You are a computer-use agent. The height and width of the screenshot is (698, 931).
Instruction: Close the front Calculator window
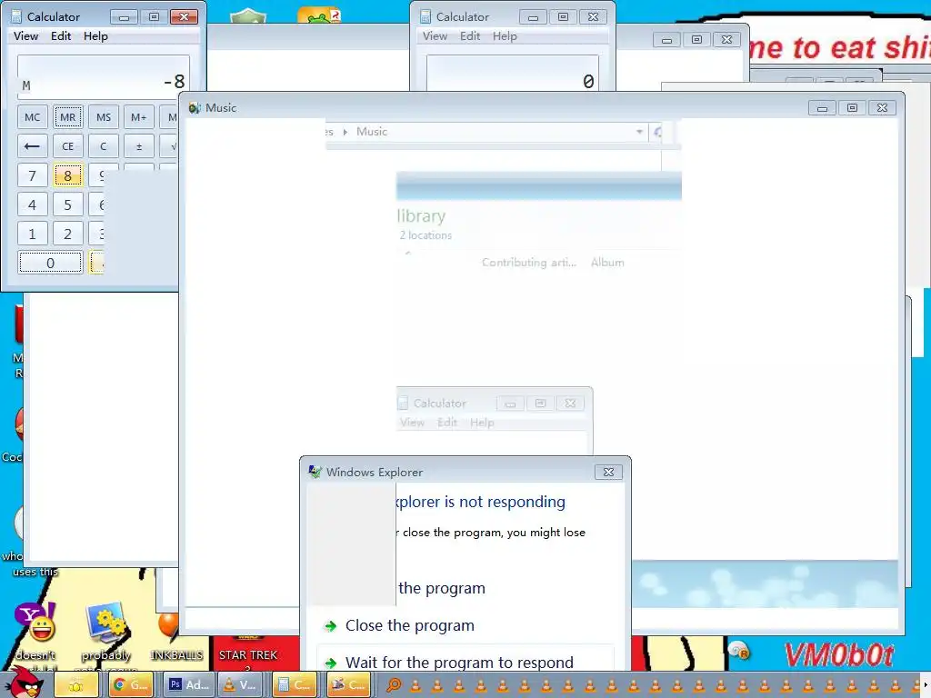coord(184,16)
